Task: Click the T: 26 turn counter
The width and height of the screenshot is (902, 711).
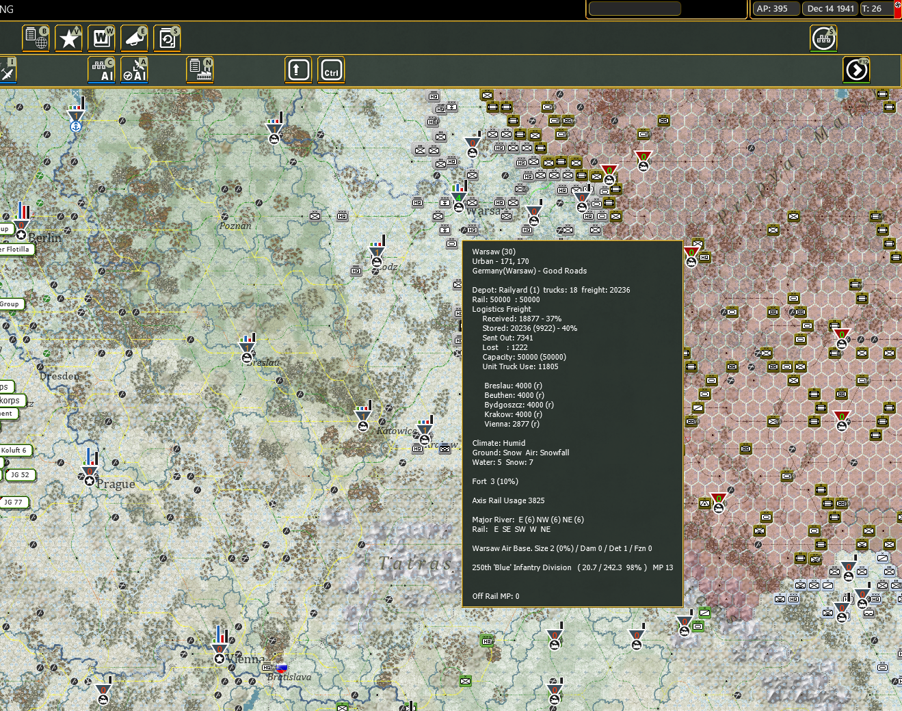Action: tap(876, 9)
